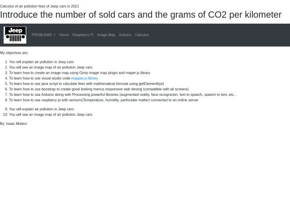Click the My objectives are paragraph

click(x=15, y=53)
